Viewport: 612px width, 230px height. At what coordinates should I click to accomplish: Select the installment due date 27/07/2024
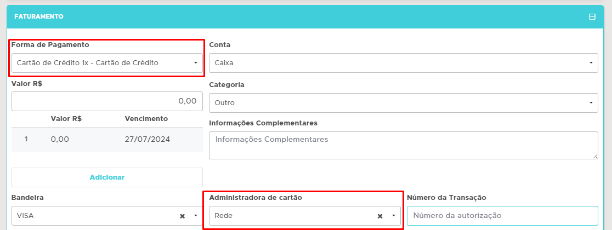click(x=147, y=139)
